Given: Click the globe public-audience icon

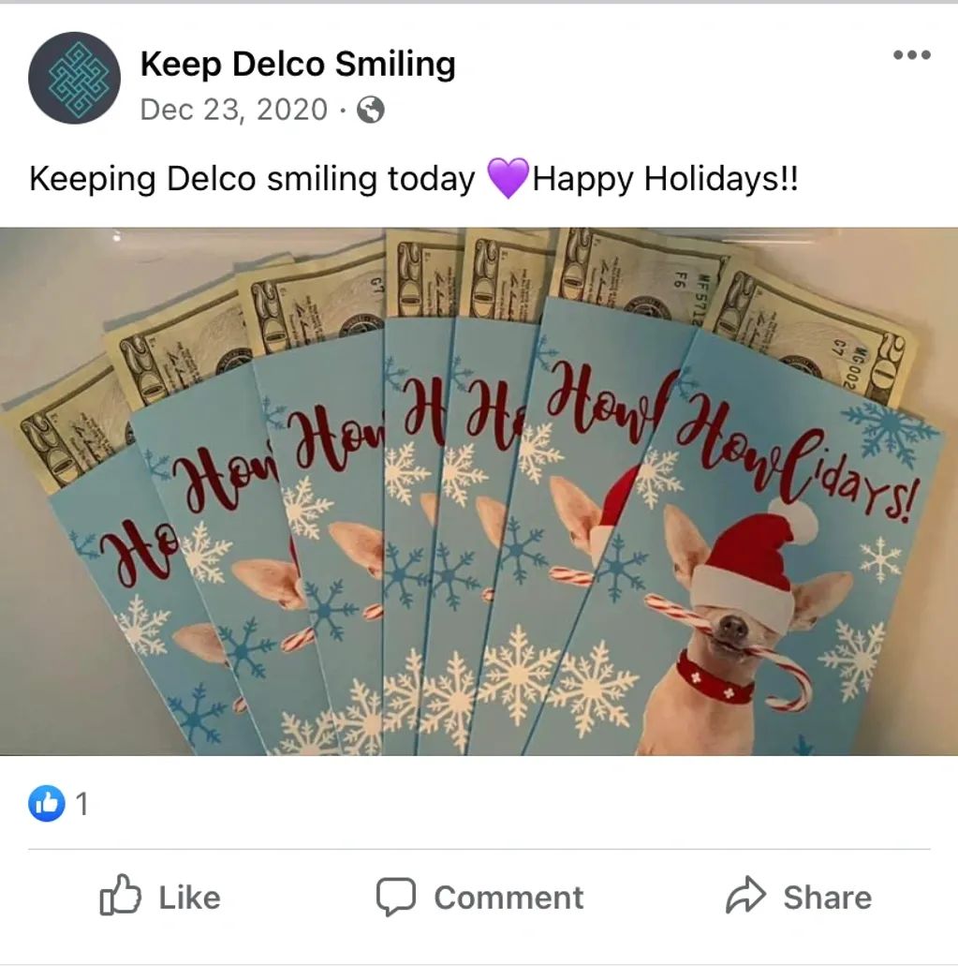Looking at the screenshot, I should [x=370, y=110].
